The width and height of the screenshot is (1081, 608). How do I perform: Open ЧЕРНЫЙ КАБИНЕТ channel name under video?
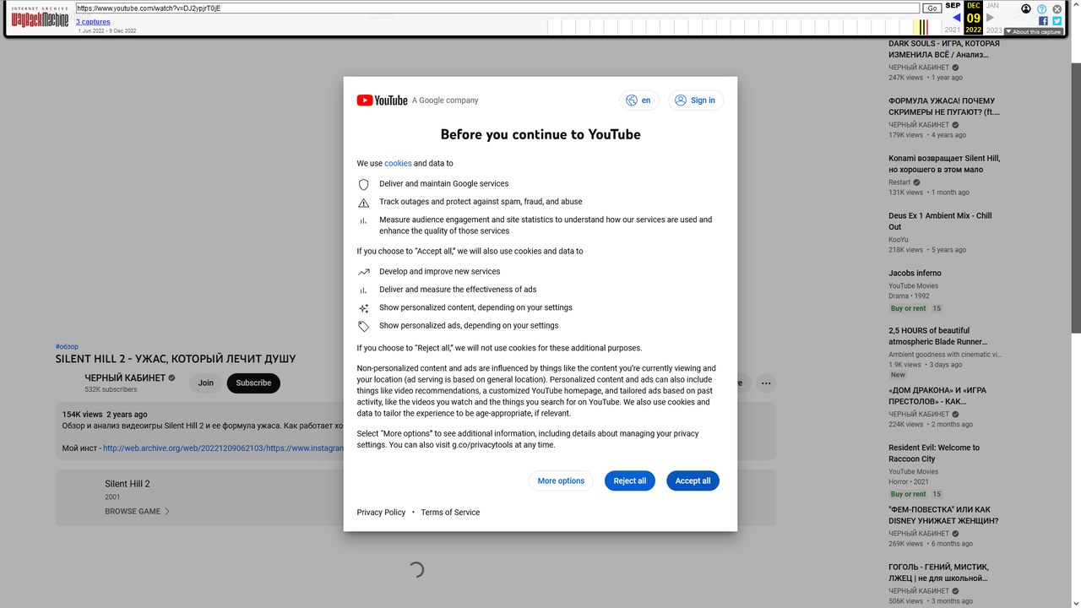[125, 378]
